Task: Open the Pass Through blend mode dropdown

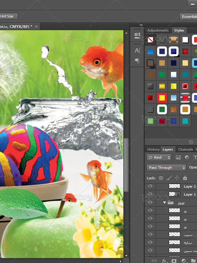Action: click(166, 168)
